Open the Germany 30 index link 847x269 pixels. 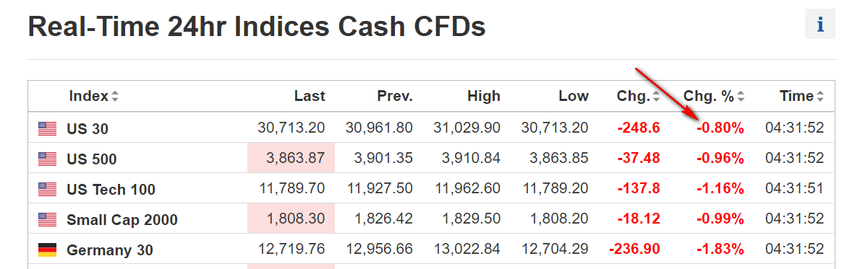tap(110, 250)
